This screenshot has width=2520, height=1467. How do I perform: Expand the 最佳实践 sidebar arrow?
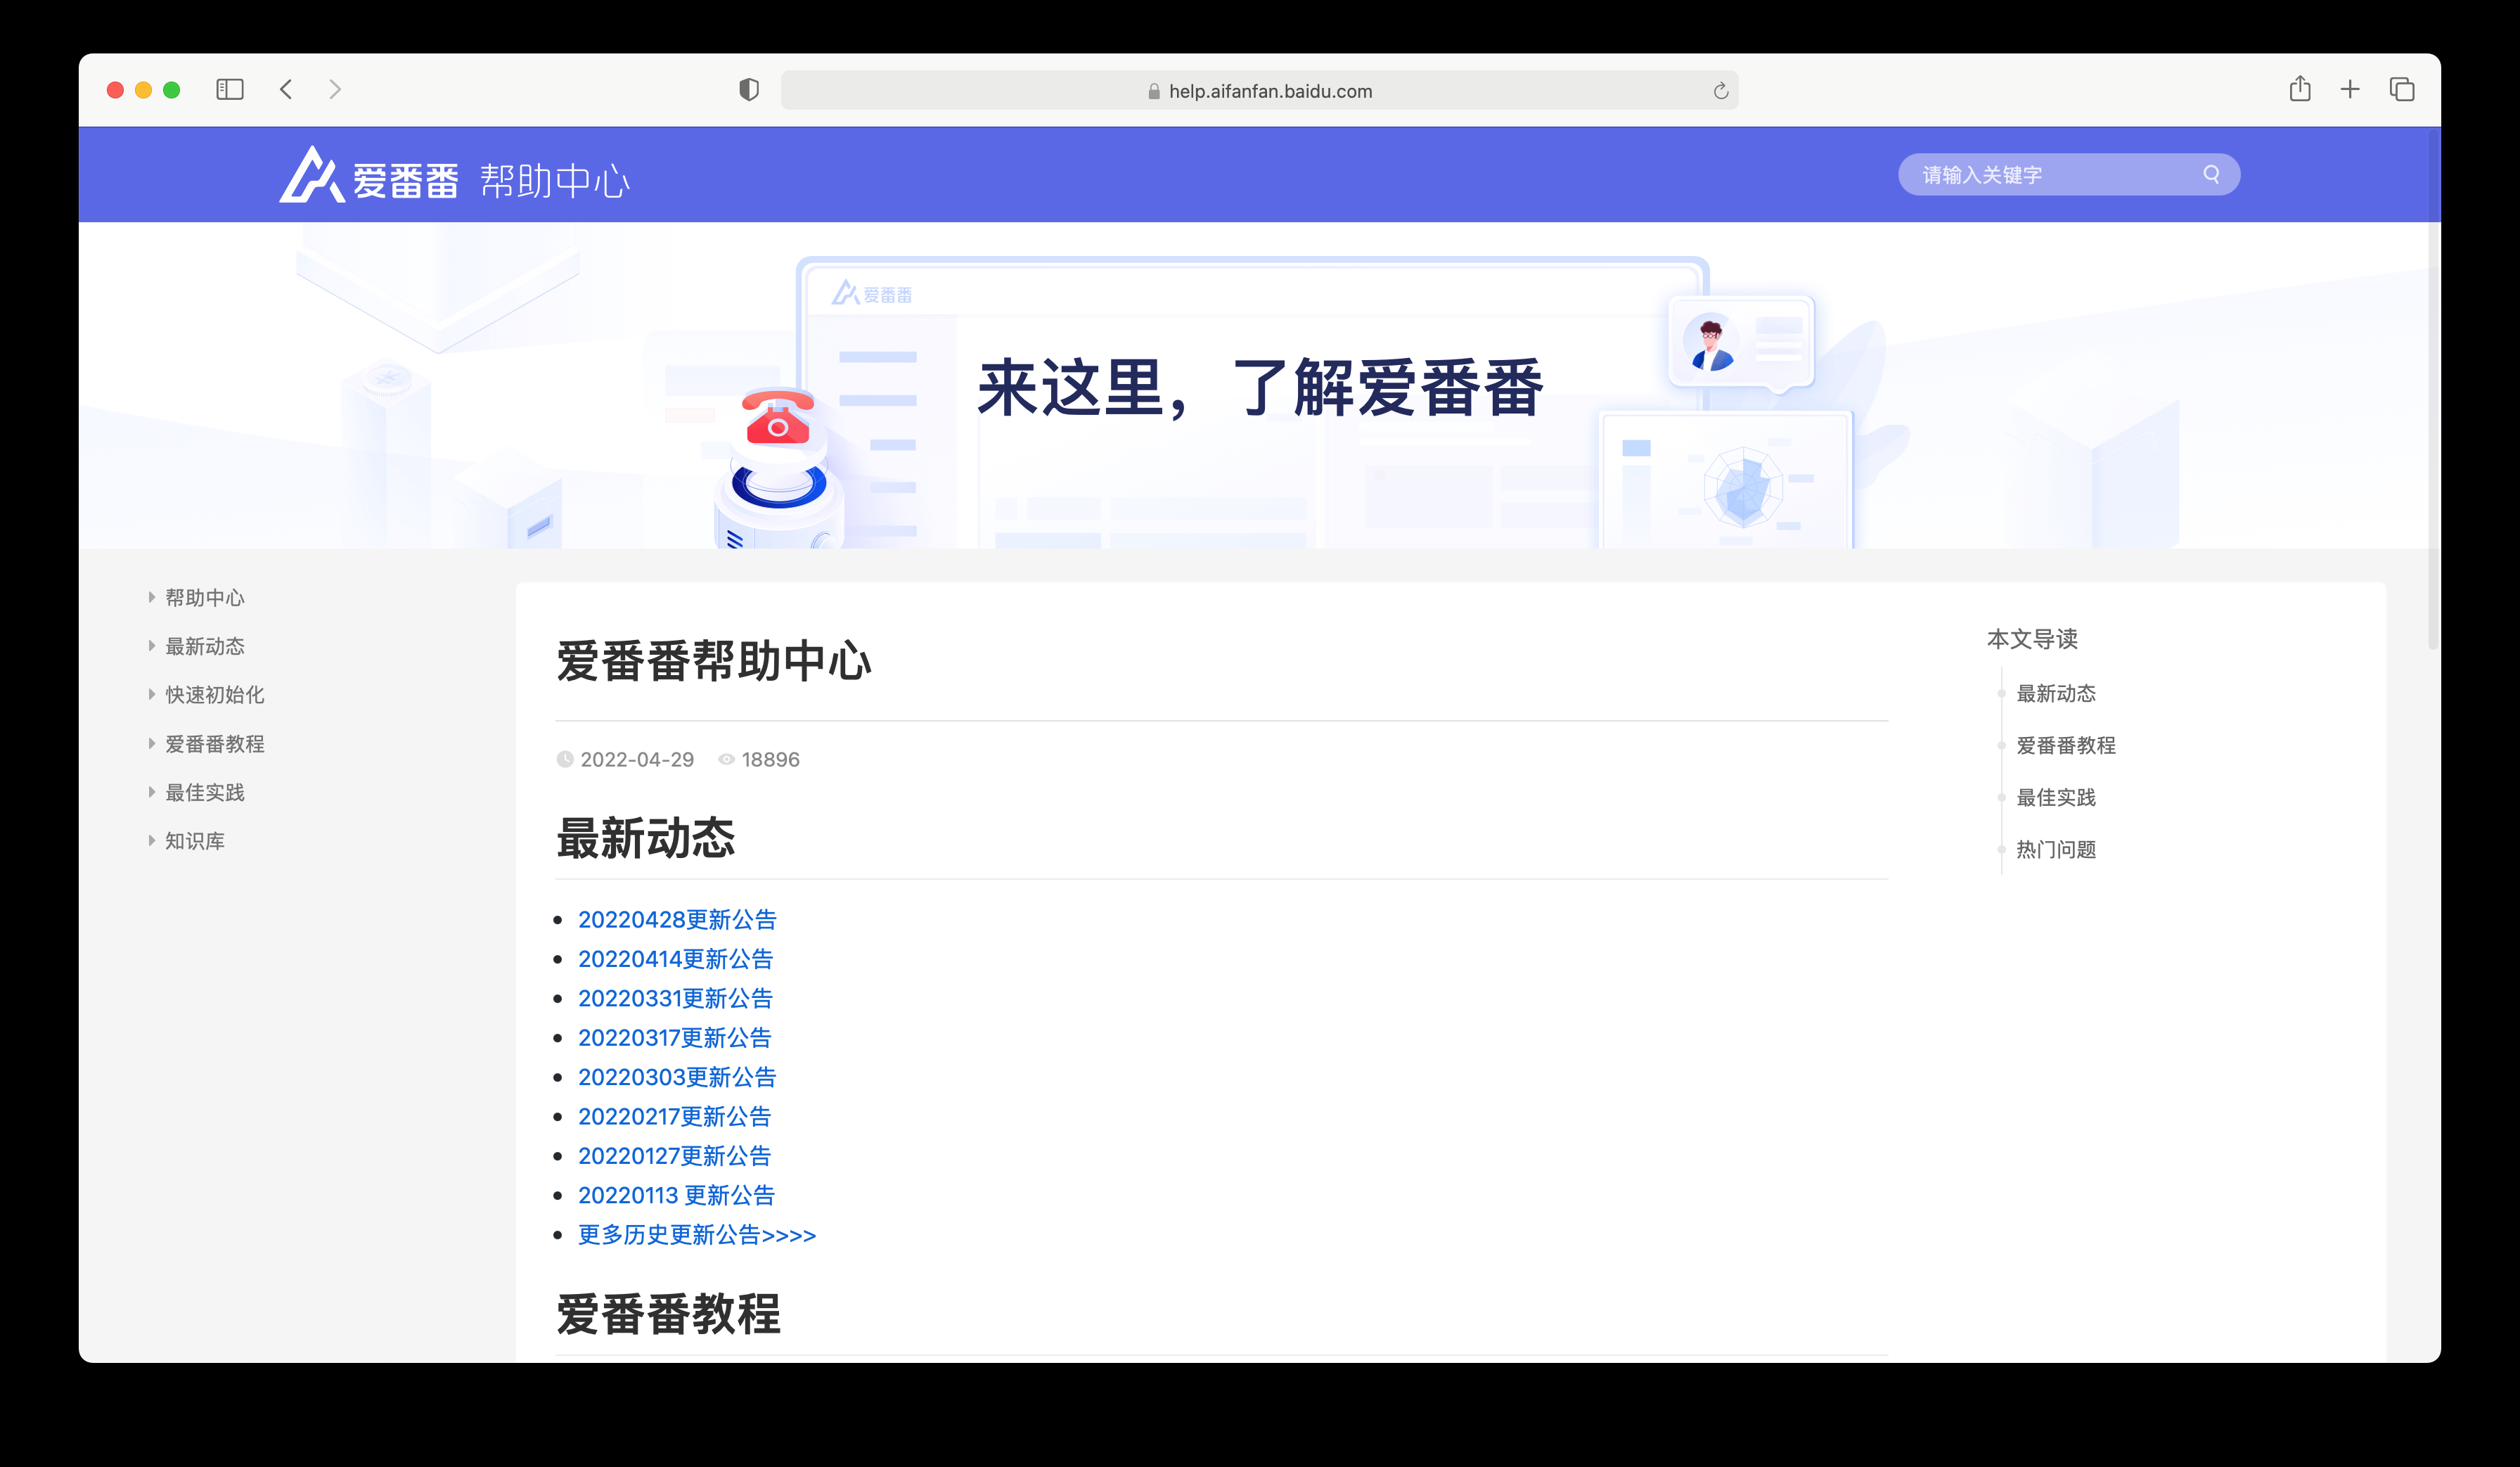pos(151,792)
